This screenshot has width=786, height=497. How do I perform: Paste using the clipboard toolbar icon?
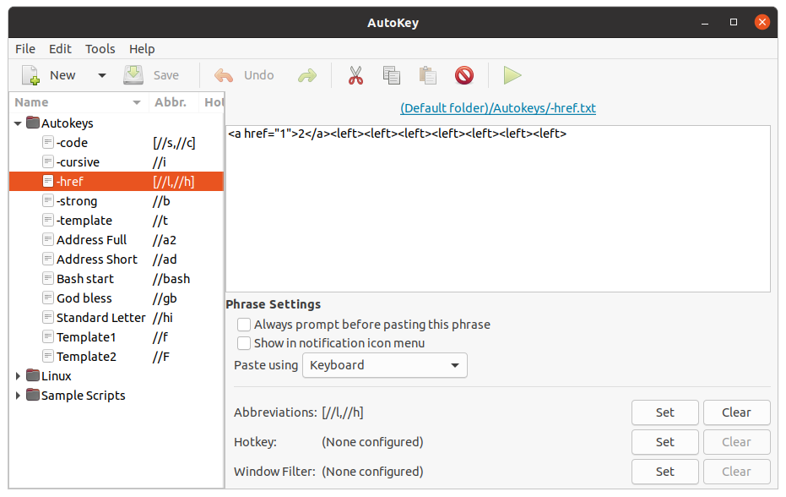(x=427, y=74)
